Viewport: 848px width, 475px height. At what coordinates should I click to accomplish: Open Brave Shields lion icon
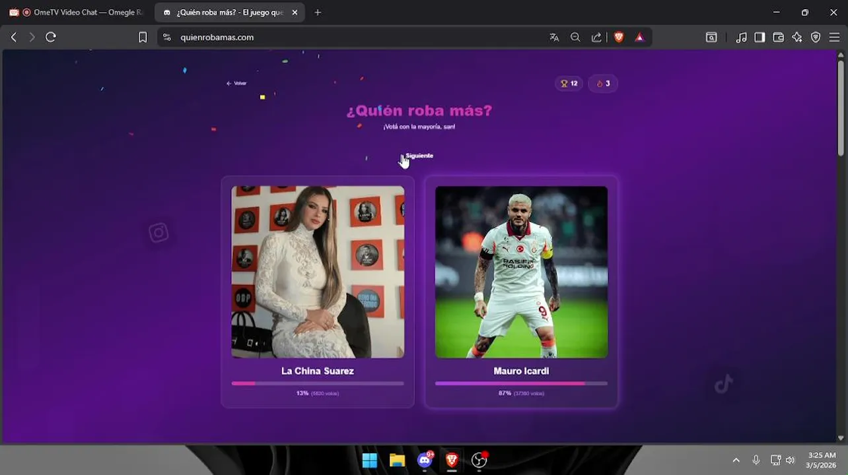pos(619,38)
